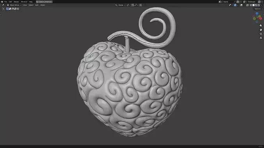Open the snapping options dropdown
Screen dimensions: 264x148
pos(136,5)
